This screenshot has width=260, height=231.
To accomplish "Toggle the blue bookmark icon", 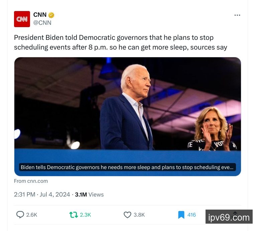I will tap(181, 215).
